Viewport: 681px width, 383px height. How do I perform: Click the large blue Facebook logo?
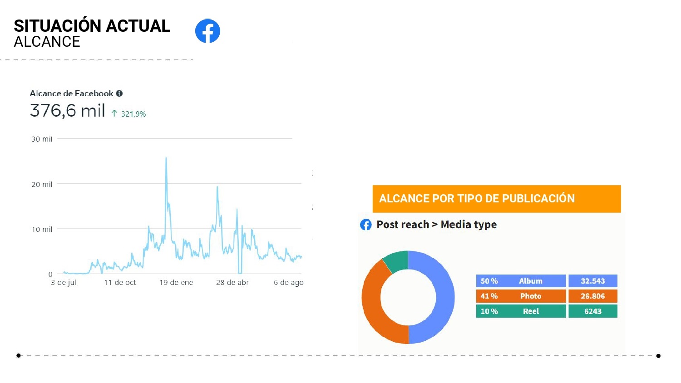click(x=207, y=31)
